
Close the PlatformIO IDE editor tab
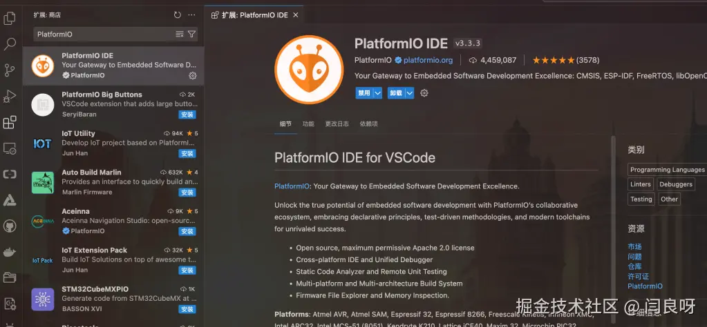coord(296,15)
